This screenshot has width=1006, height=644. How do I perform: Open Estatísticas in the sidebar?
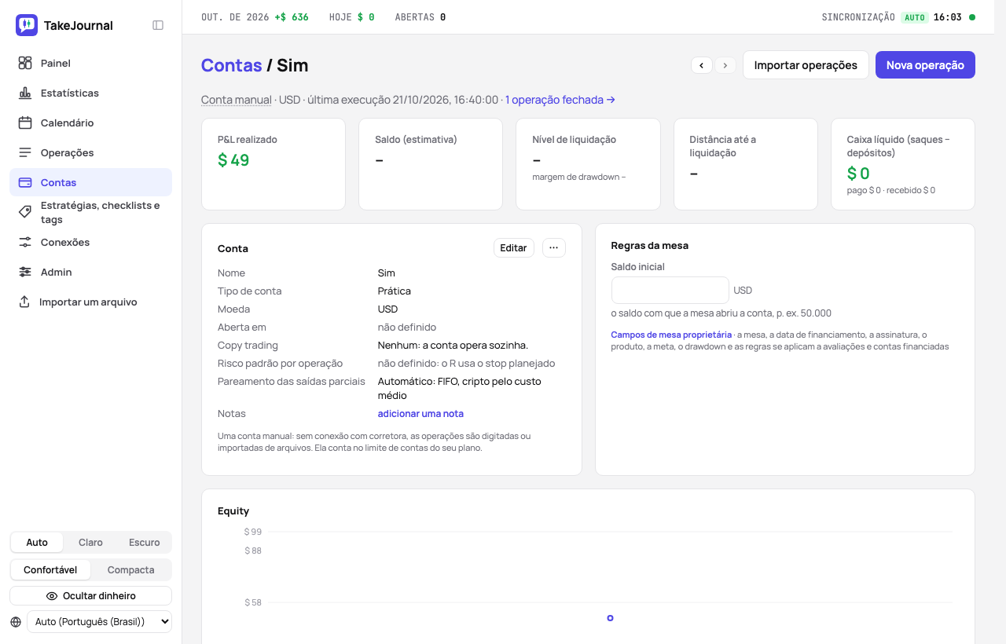pyautogui.click(x=90, y=93)
